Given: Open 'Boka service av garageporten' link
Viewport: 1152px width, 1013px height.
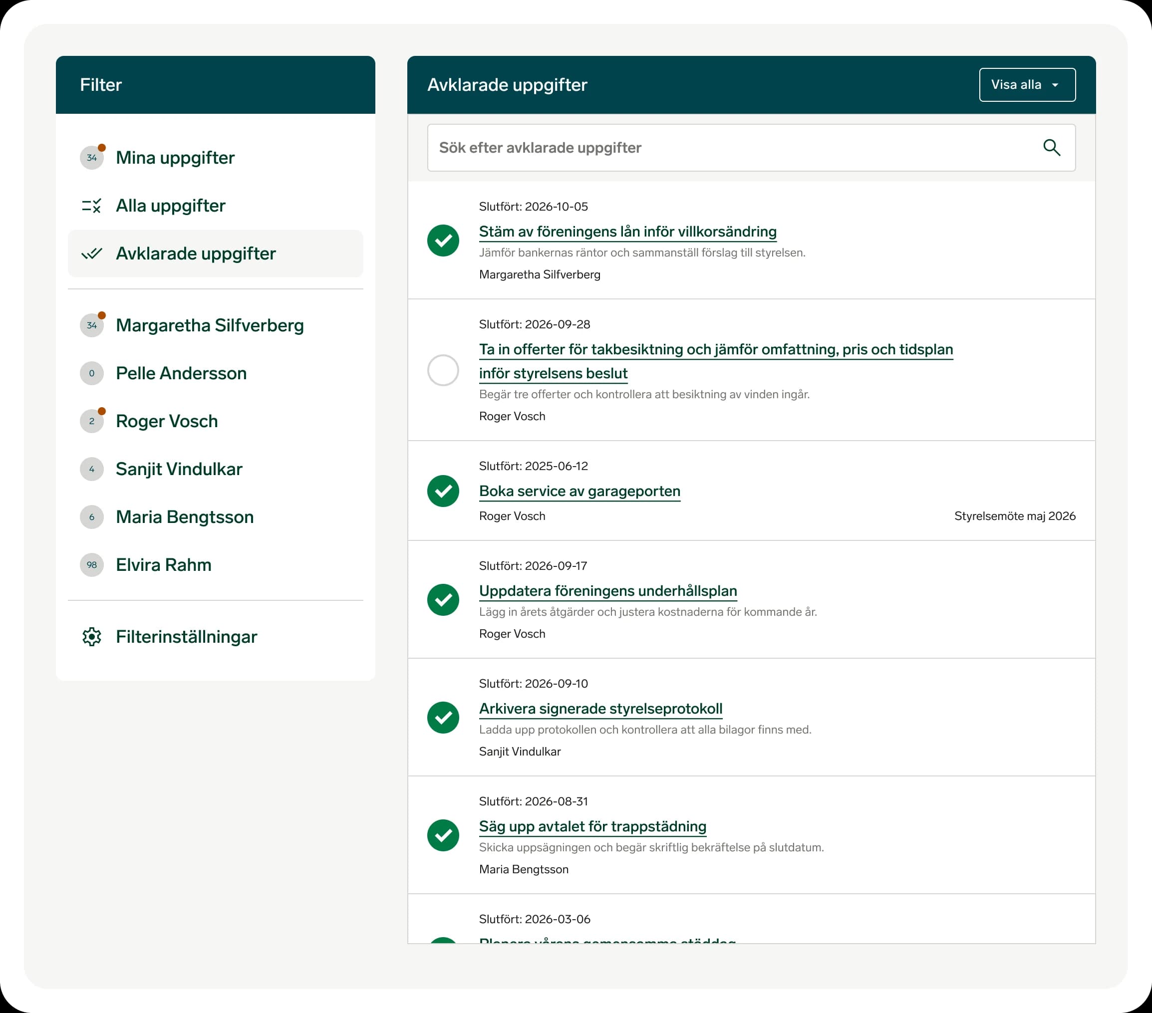Looking at the screenshot, I should tap(579, 491).
